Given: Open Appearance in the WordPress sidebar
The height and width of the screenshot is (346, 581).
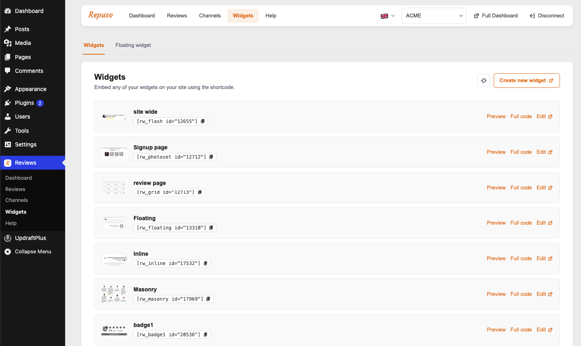Looking at the screenshot, I should pos(32,89).
